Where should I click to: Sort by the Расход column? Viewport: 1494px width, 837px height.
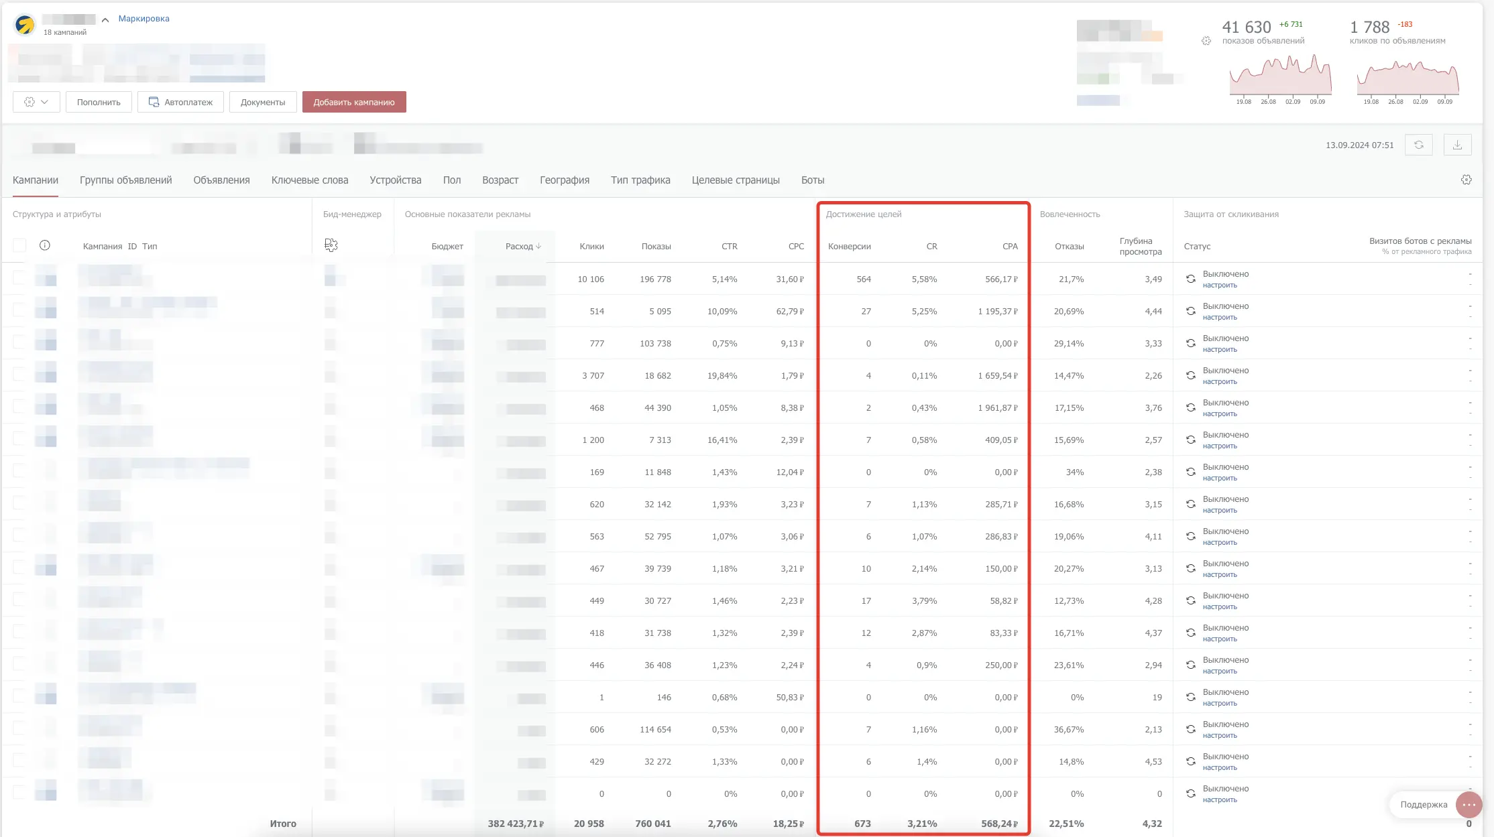(523, 247)
